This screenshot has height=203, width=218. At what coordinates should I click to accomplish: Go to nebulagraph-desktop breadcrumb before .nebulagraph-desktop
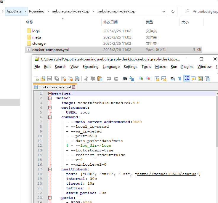pos(70,11)
